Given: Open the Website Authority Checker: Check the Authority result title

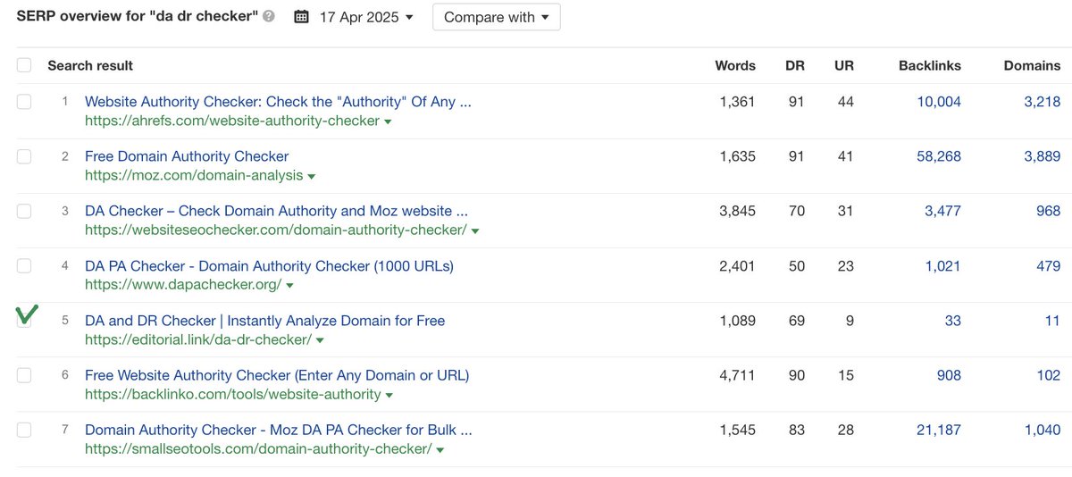Looking at the screenshot, I should tap(278, 102).
